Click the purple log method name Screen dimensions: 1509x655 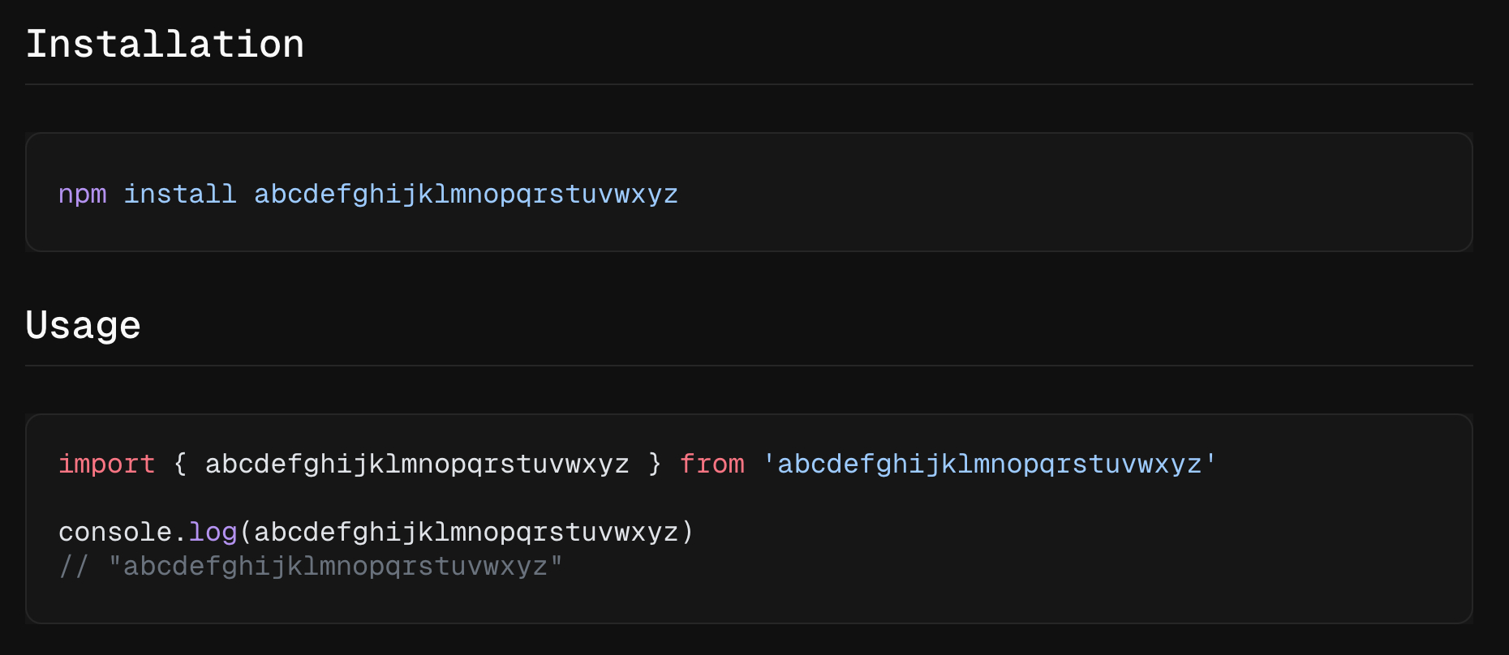213,533
